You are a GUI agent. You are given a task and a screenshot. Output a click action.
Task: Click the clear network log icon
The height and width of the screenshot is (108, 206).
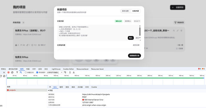pos(12,72)
